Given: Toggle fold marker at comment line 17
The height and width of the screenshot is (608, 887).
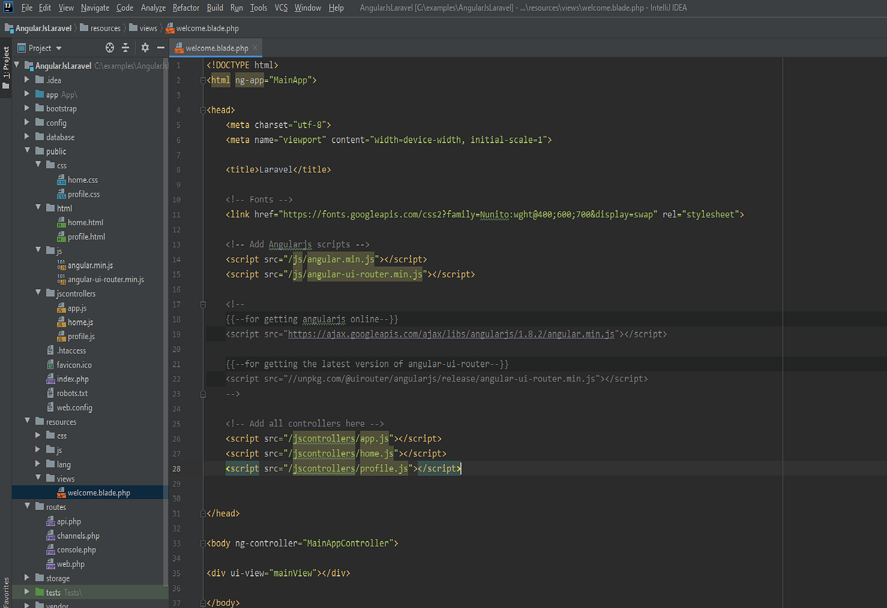Looking at the screenshot, I should 203,304.
